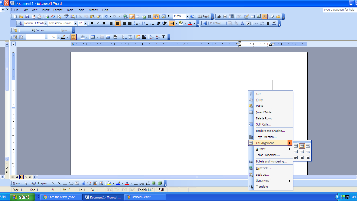Select Table Properties in context menu
This screenshot has height=201, width=357.
[x=270, y=155]
